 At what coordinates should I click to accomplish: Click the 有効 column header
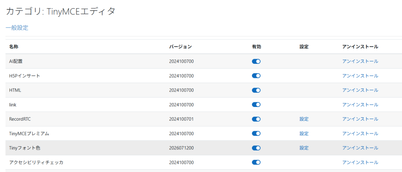[256, 47]
